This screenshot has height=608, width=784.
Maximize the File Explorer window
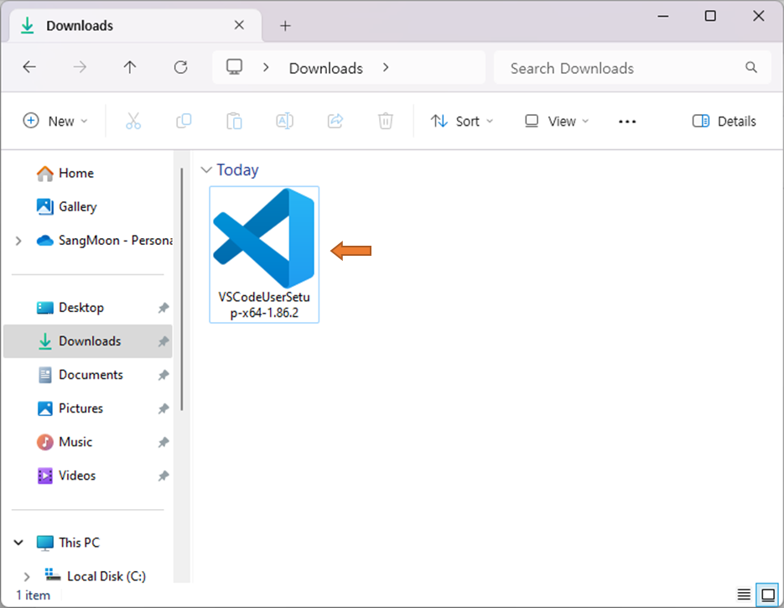[x=710, y=16]
